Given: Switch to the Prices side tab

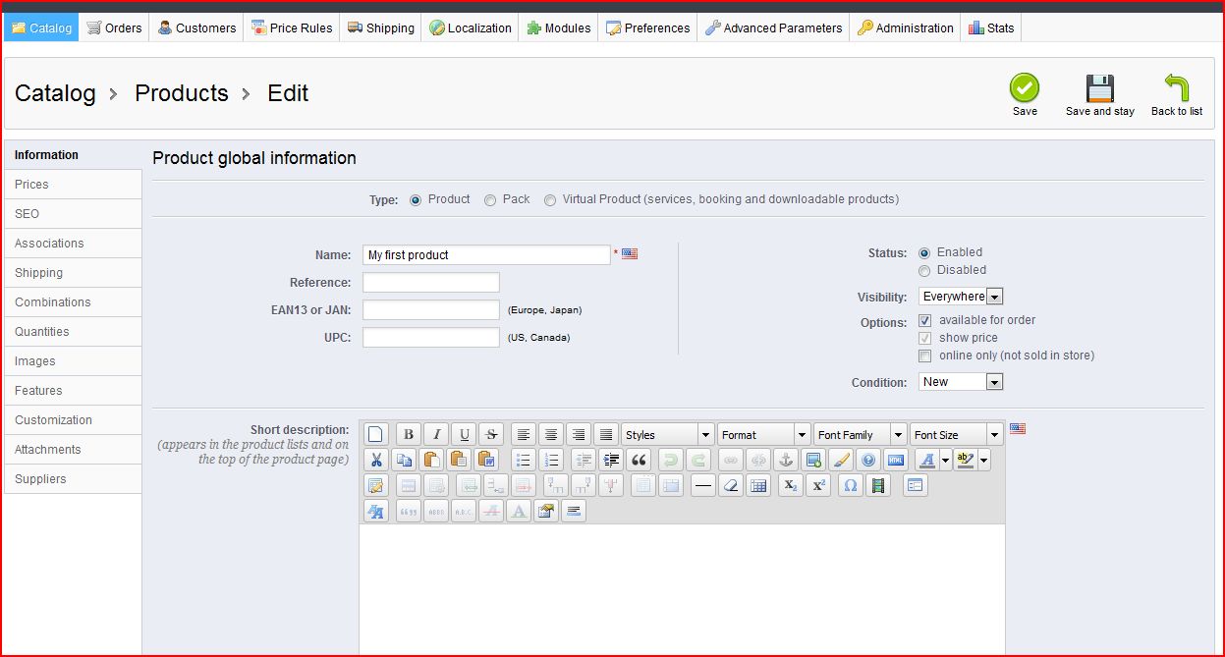Looking at the screenshot, I should coord(73,185).
